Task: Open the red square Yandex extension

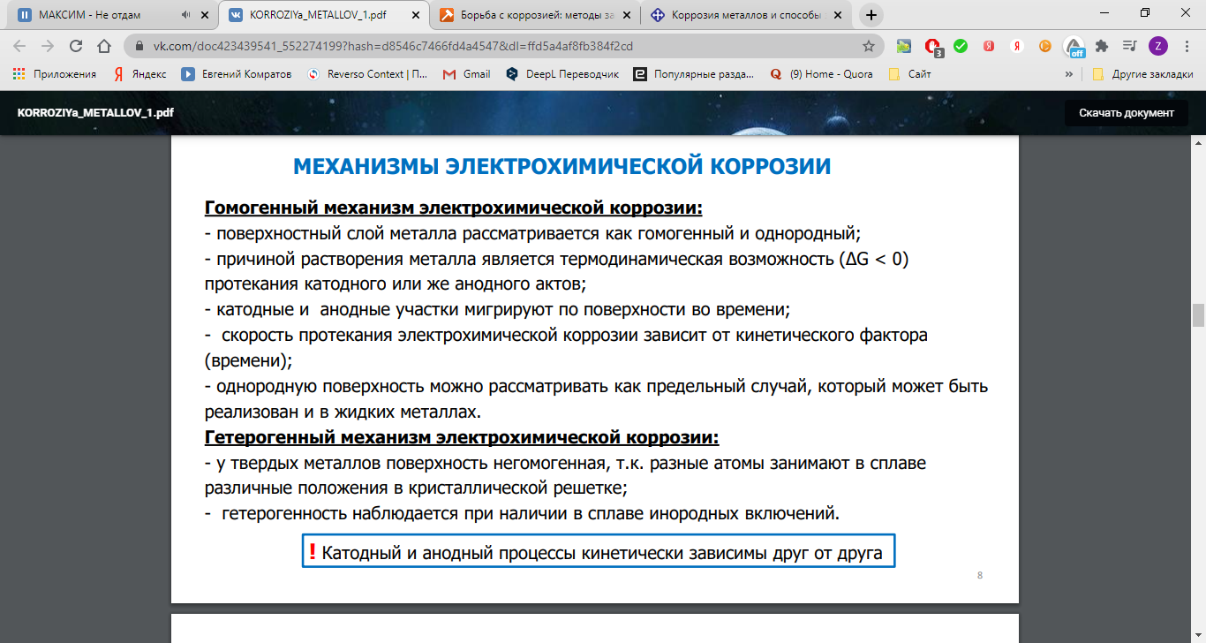Action: tap(990, 46)
